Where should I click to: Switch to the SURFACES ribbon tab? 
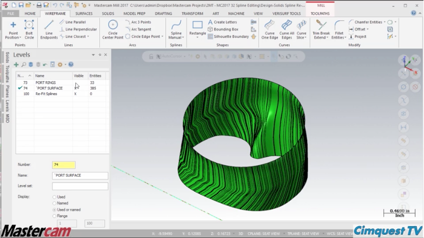[x=84, y=14]
